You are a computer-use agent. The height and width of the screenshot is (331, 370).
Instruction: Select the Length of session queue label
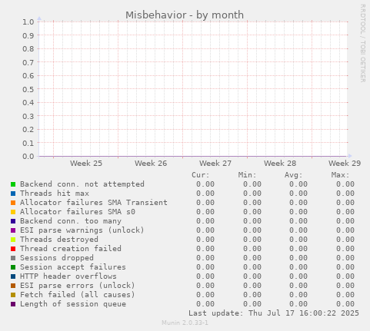73,304
